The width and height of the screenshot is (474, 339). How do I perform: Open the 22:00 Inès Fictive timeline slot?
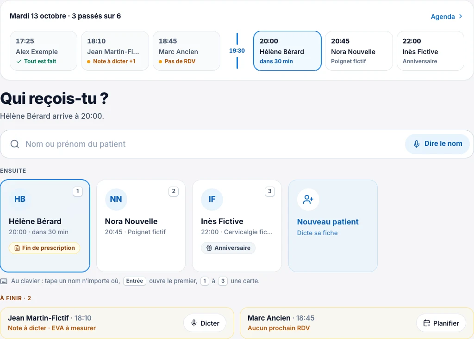click(430, 51)
